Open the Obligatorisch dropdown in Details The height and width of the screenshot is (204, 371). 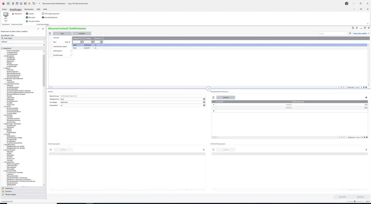point(204,99)
